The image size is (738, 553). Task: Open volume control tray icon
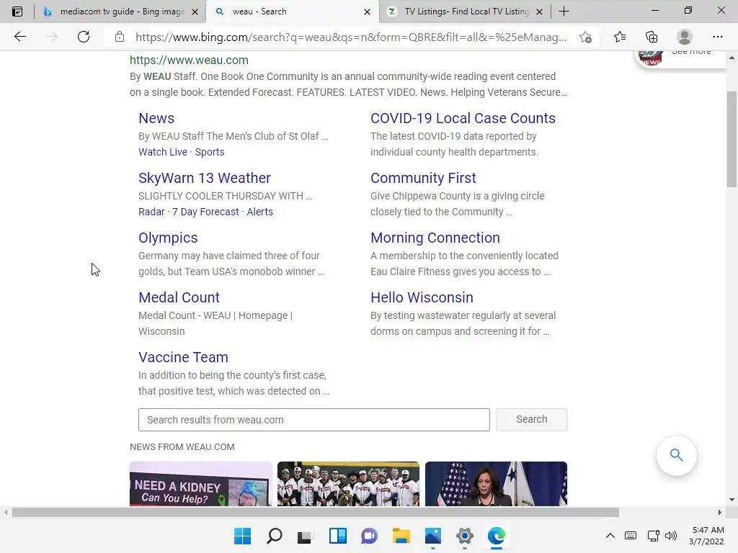(671, 536)
